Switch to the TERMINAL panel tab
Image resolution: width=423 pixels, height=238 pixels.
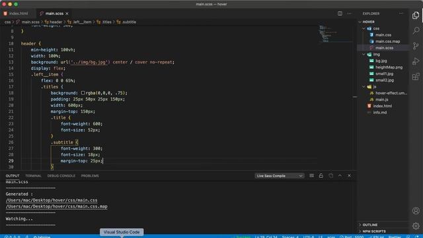click(x=33, y=176)
